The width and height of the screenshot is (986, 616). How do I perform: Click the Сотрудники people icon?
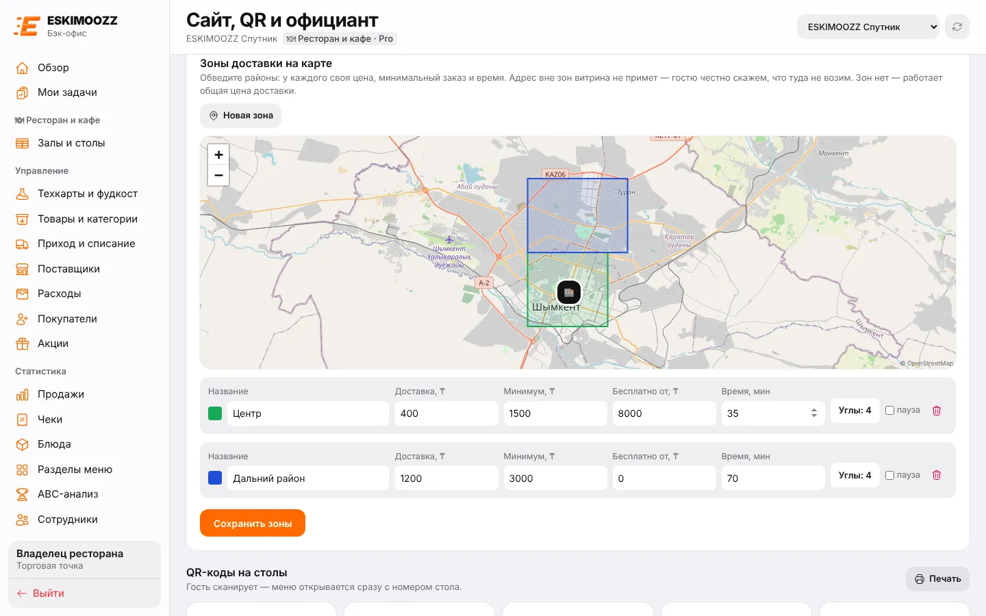(x=23, y=519)
